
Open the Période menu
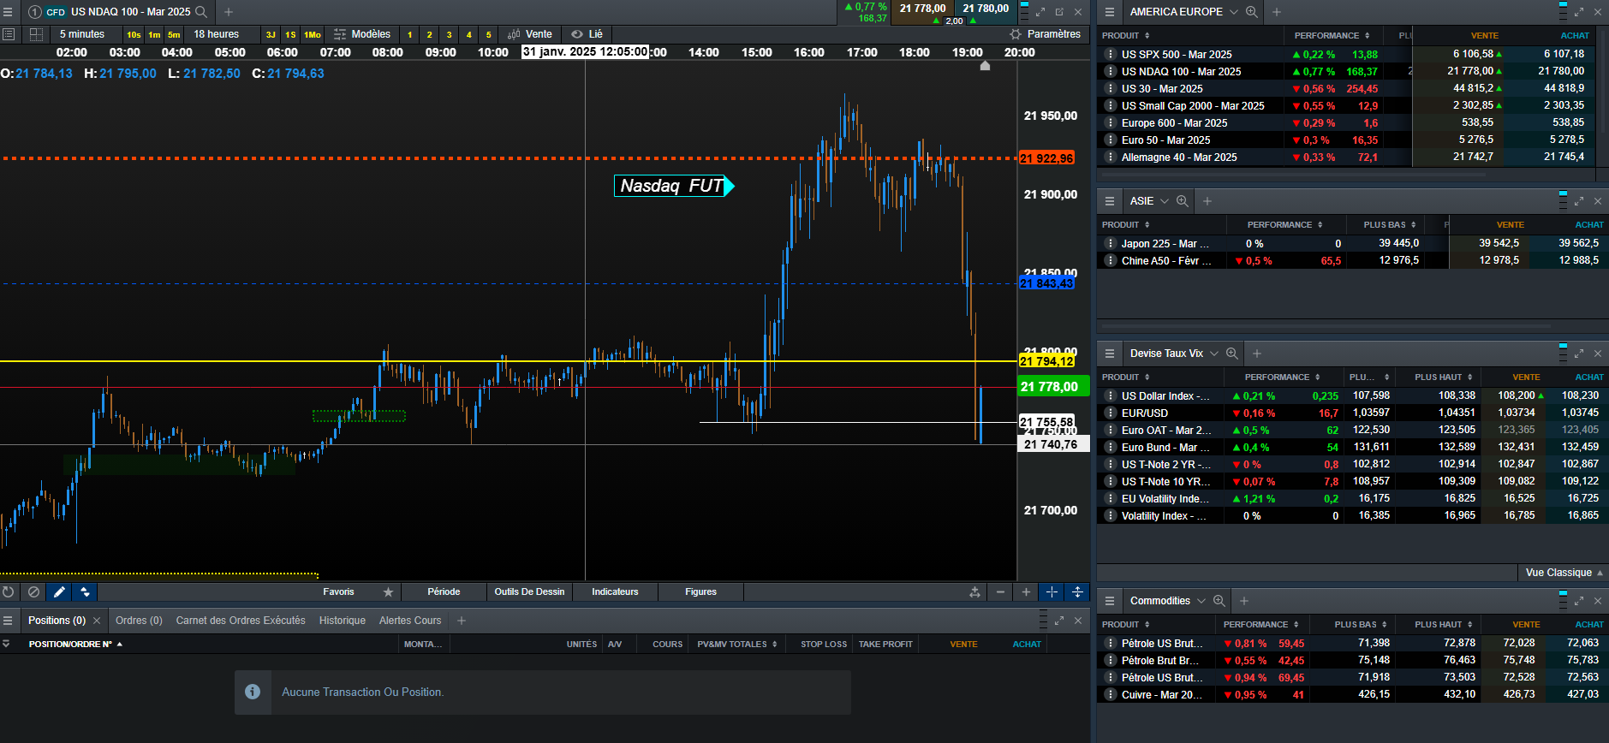point(444,591)
